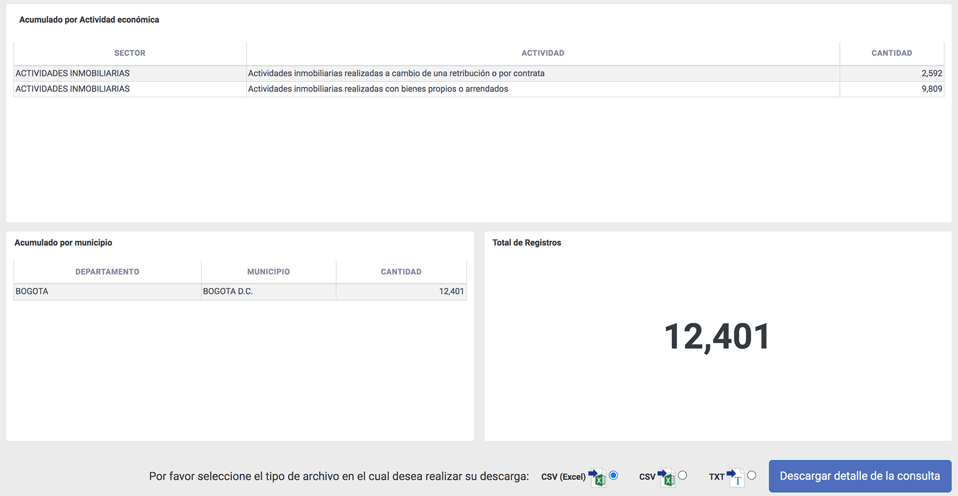Viewport: 958px width, 496px height.
Task: Click the BOGOTA department cell
Action: [32, 292]
